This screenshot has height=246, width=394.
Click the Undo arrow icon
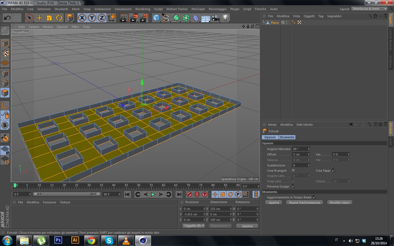(7, 18)
